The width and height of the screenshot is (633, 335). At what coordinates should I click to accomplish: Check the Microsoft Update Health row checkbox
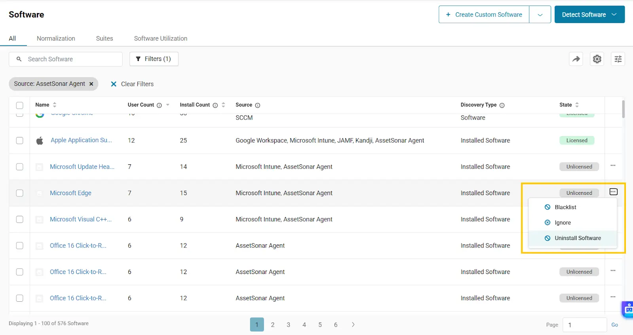(x=19, y=167)
